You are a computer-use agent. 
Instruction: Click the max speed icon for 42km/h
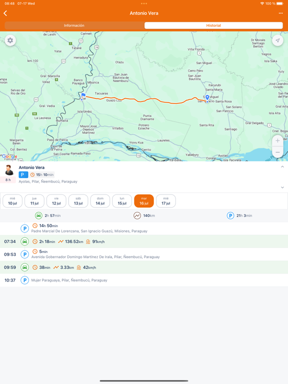click(x=79, y=267)
